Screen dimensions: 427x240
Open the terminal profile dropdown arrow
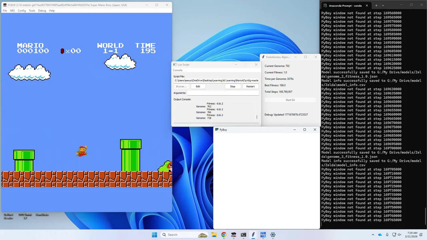[383, 5]
